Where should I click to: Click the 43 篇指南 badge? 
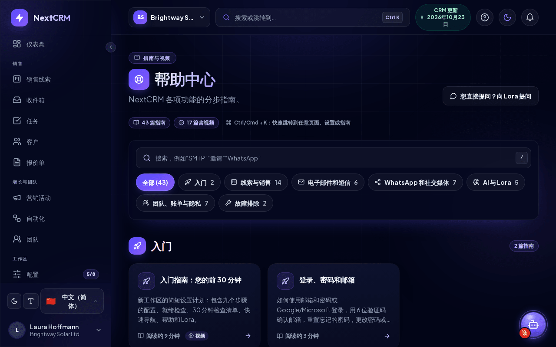(x=149, y=123)
